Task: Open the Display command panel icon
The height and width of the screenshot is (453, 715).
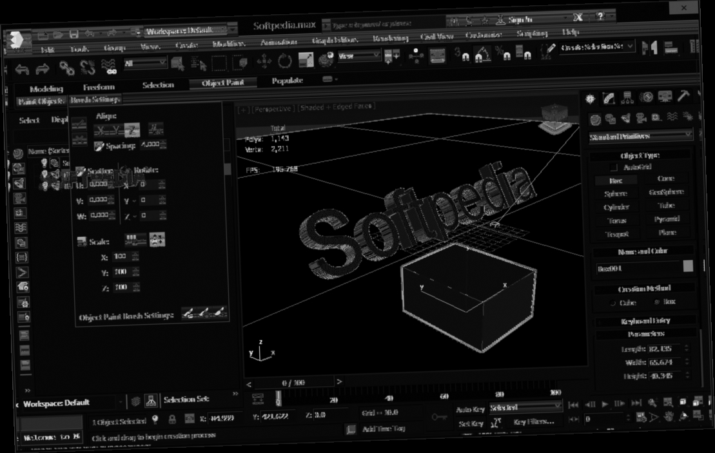Action: [665, 96]
